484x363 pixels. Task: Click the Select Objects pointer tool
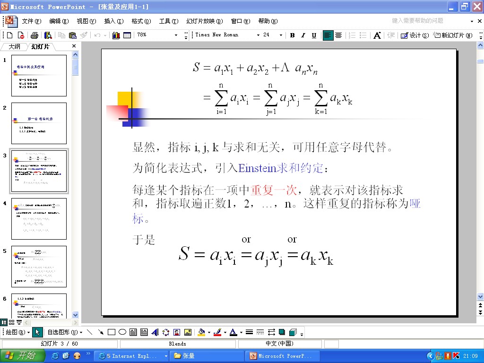pos(37,332)
